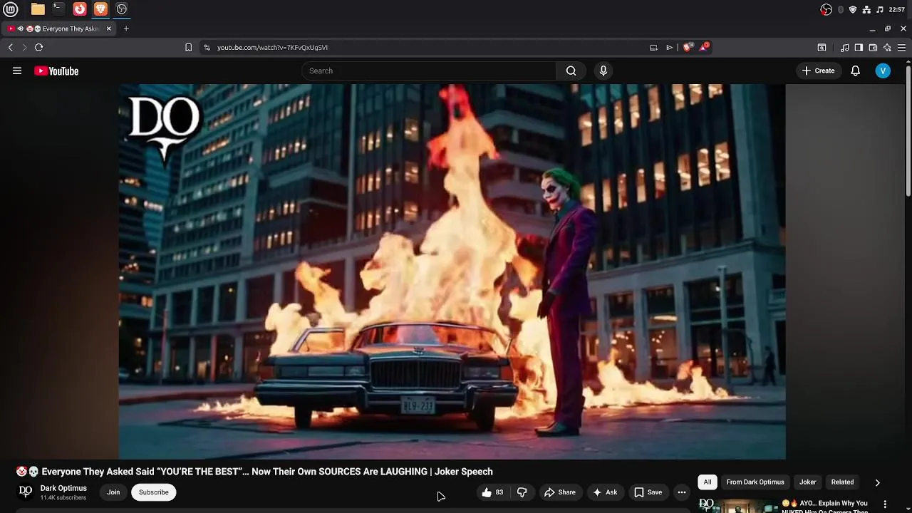Screen dimensions: 912x513
Task: Search with voice microphone button
Action: 603,71
